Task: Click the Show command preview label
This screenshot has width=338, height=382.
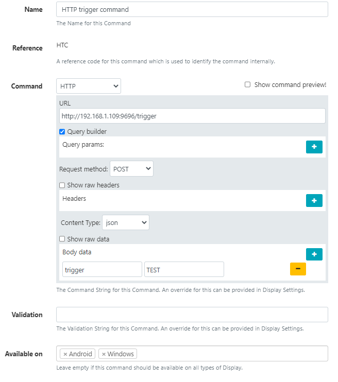Action: 290,85
